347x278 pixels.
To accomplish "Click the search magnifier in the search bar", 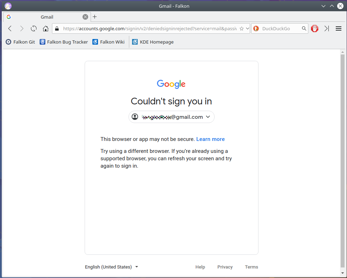I will click(304, 28).
